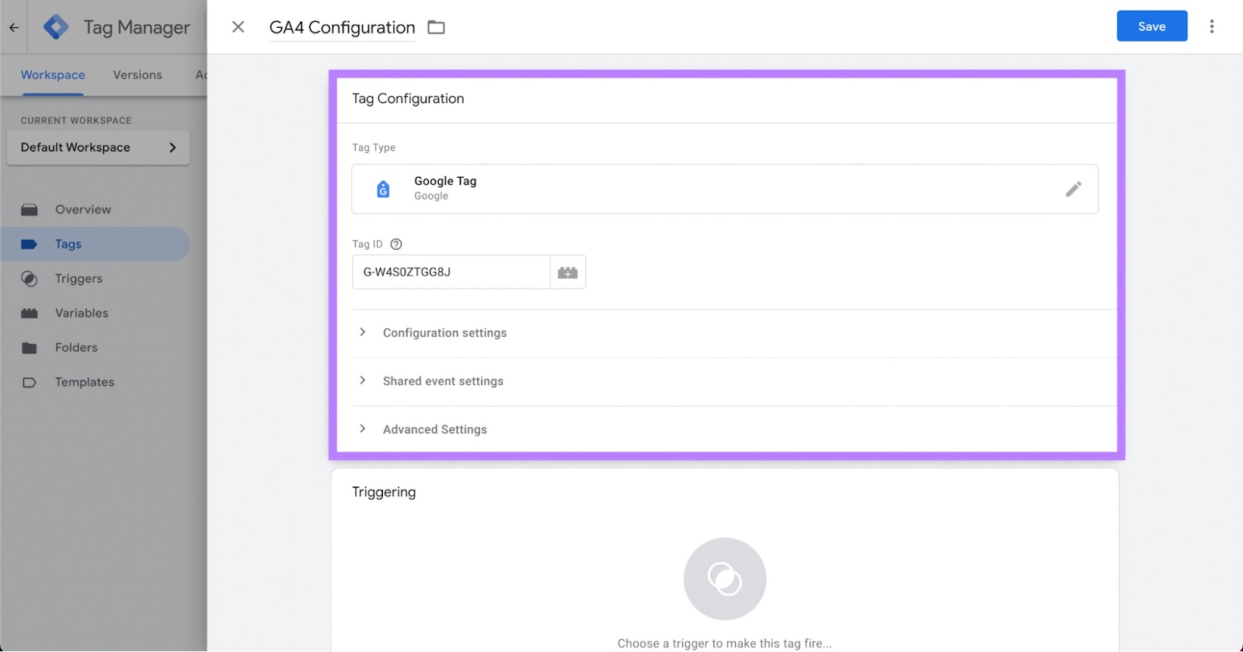The height and width of the screenshot is (652, 1243).
Task: Click the pencil icon to edit tag type
Action: tap(1073, 189)
